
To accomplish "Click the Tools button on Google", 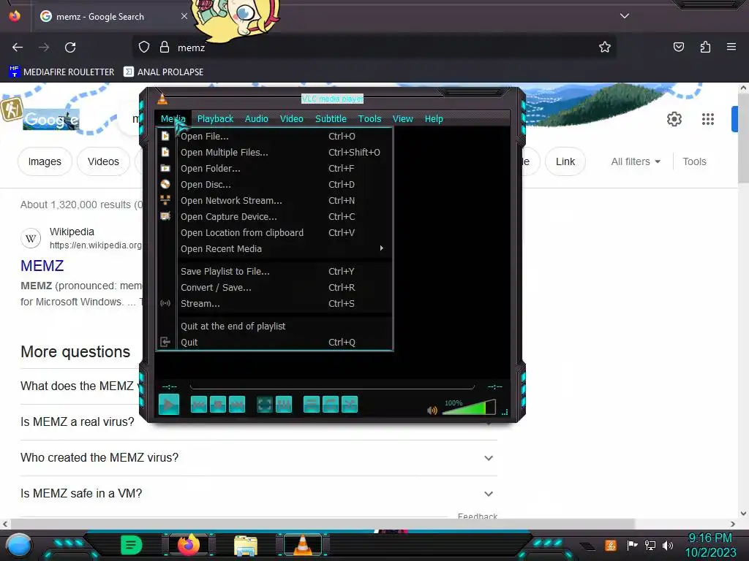I will 694,161.
